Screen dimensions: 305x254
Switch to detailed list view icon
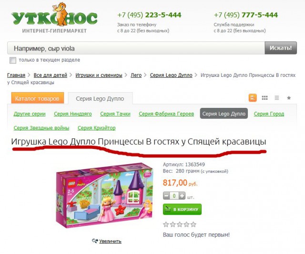(x=253, y=98)
